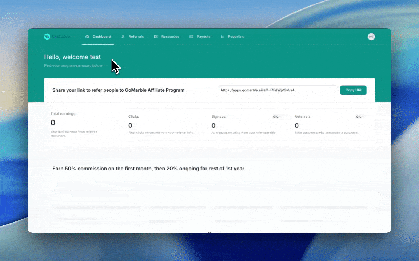Open the Payouts tab
Image resolution: width=419 pixels, height=261 pixels.
click(200, 37)
